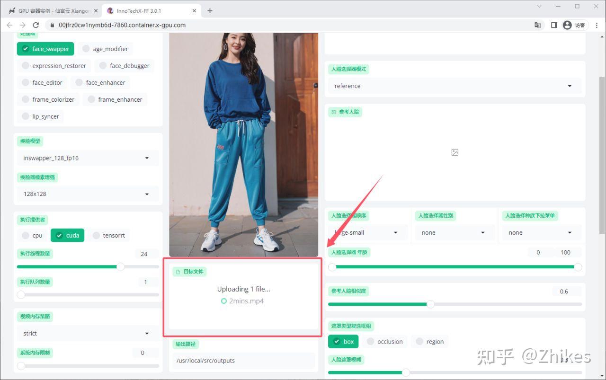
Task: Click the browser forward arrow
Action: tap(23, 25)
